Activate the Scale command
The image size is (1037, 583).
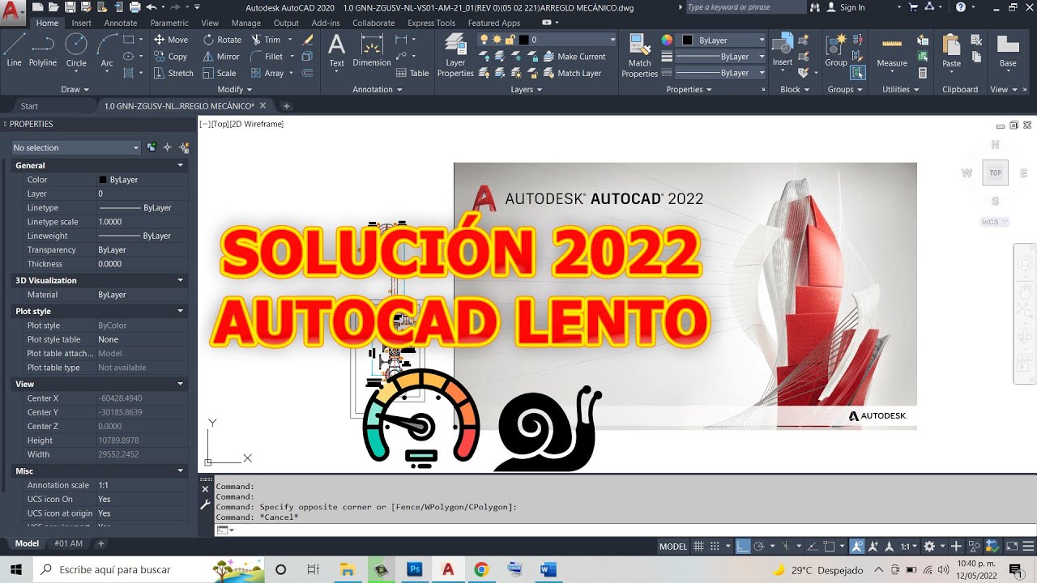tap(220, 73)
